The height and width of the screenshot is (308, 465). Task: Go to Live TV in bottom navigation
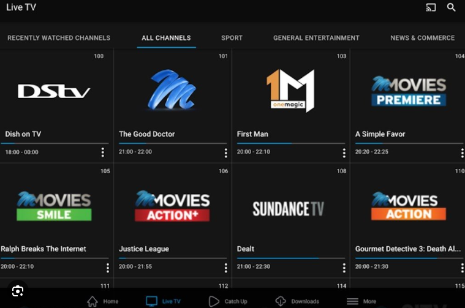click(163, 301)
